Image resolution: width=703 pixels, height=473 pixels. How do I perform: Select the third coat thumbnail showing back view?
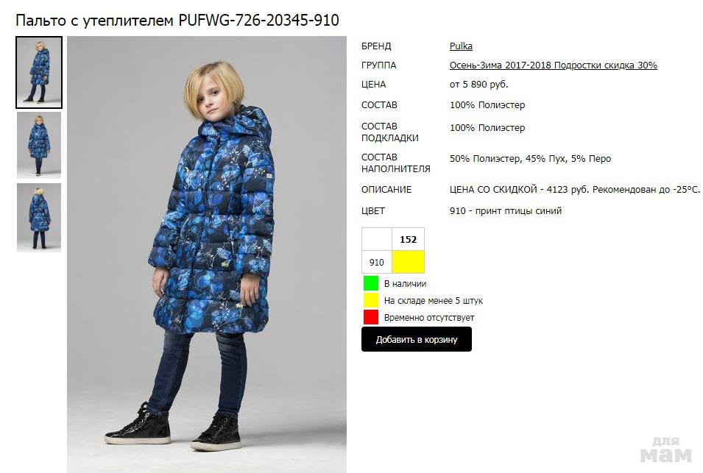[x=39, y=217]
